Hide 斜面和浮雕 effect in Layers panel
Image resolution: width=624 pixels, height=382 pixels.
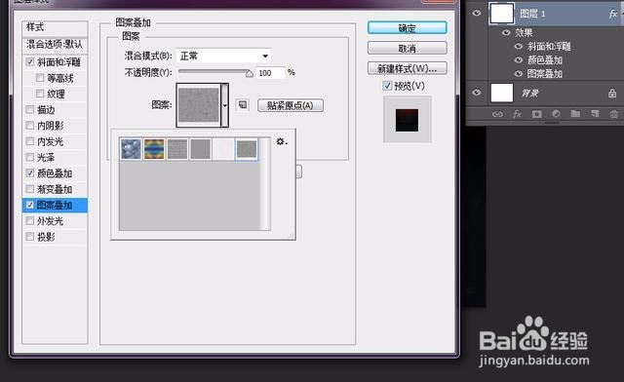point(519,46)
